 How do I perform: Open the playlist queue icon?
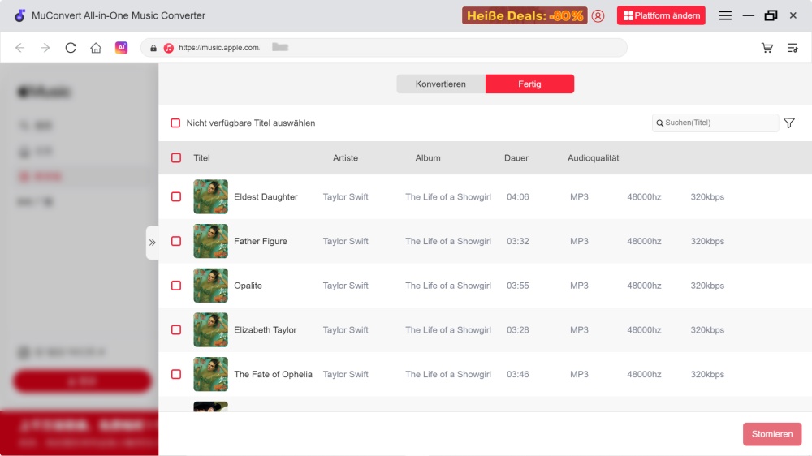point(793,48)
